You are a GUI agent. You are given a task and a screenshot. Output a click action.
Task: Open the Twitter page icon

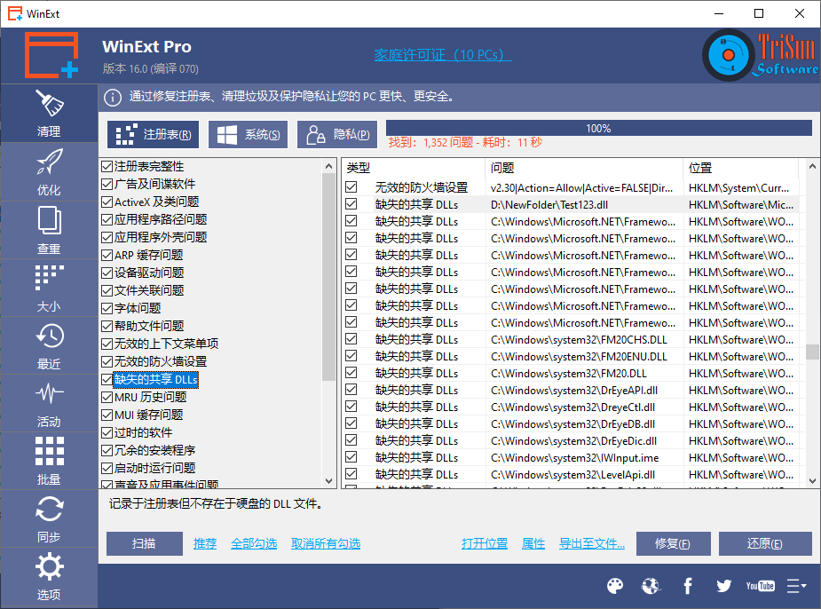tap(723, 586)
